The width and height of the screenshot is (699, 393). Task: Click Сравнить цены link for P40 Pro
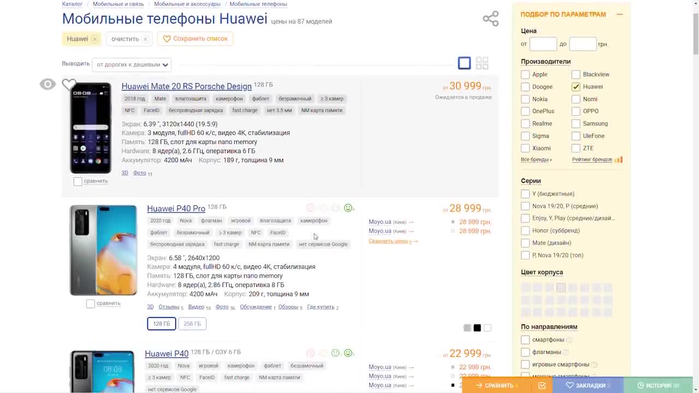click(x=388, y=241)
